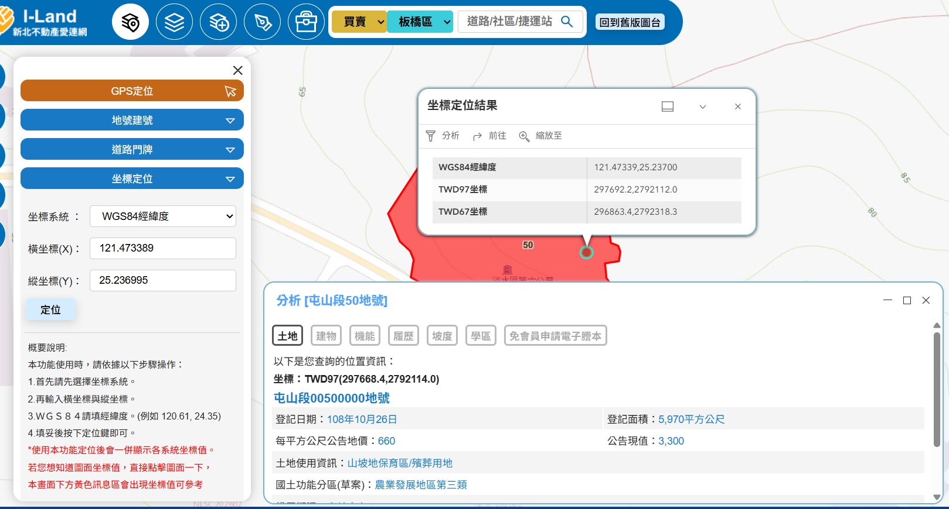Toggle dock view of 坐標定位結果 popup
Image resolution: width=949 pixels, height=509 pixels.
[x=667, y=106]
